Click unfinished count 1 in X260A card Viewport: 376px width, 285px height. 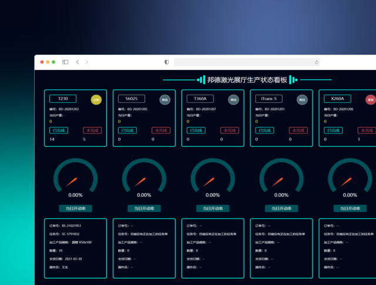coord(359,139)
